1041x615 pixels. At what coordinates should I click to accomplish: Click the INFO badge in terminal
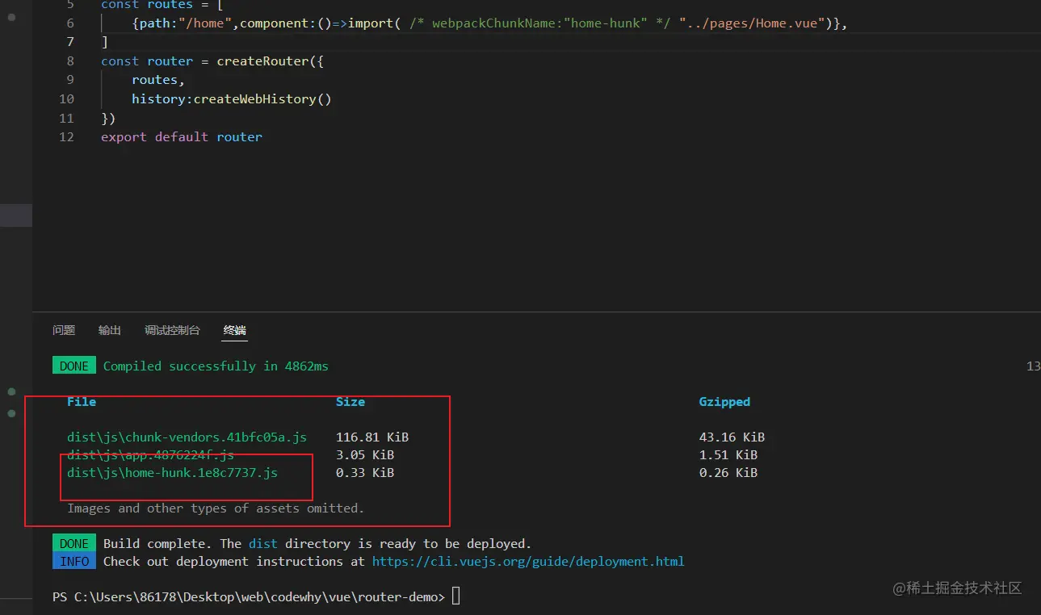click(74, 561)
